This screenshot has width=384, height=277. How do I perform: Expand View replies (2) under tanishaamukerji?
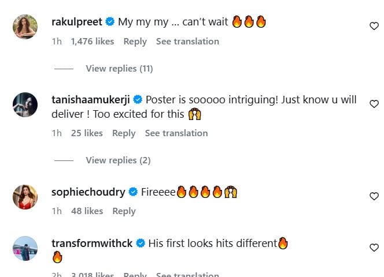point(118,160)
